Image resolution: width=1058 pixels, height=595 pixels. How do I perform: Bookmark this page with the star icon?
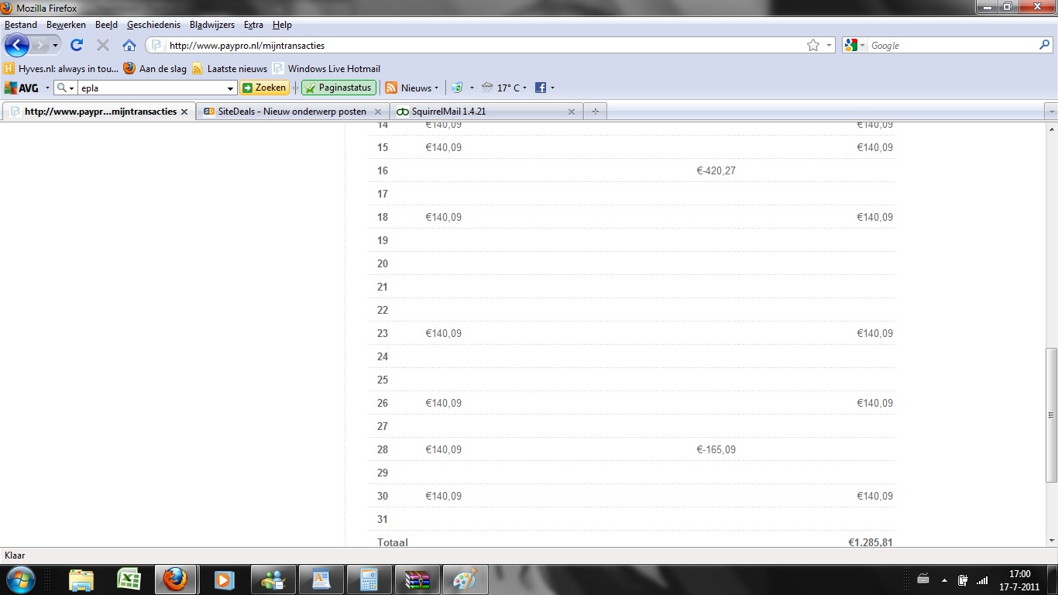pos(813,45)
